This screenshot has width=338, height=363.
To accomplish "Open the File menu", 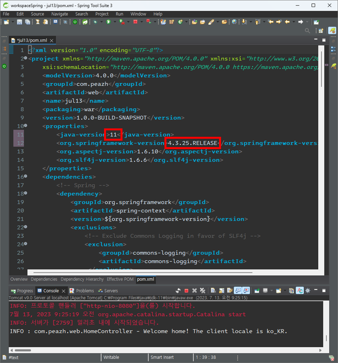I will [x=6, y=14].
